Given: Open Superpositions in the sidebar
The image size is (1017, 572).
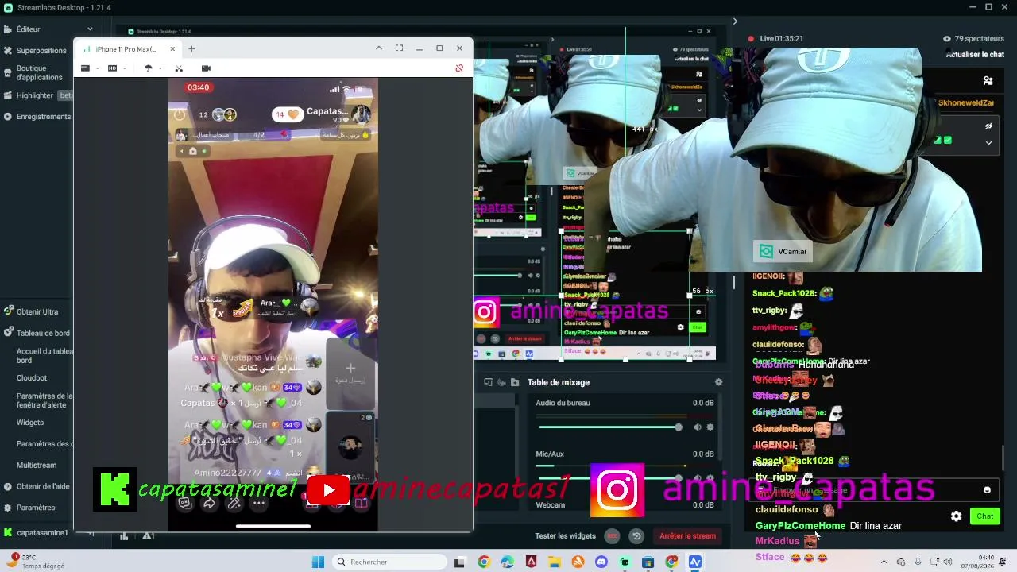Looking at the screenshot, I should [41, 51].
